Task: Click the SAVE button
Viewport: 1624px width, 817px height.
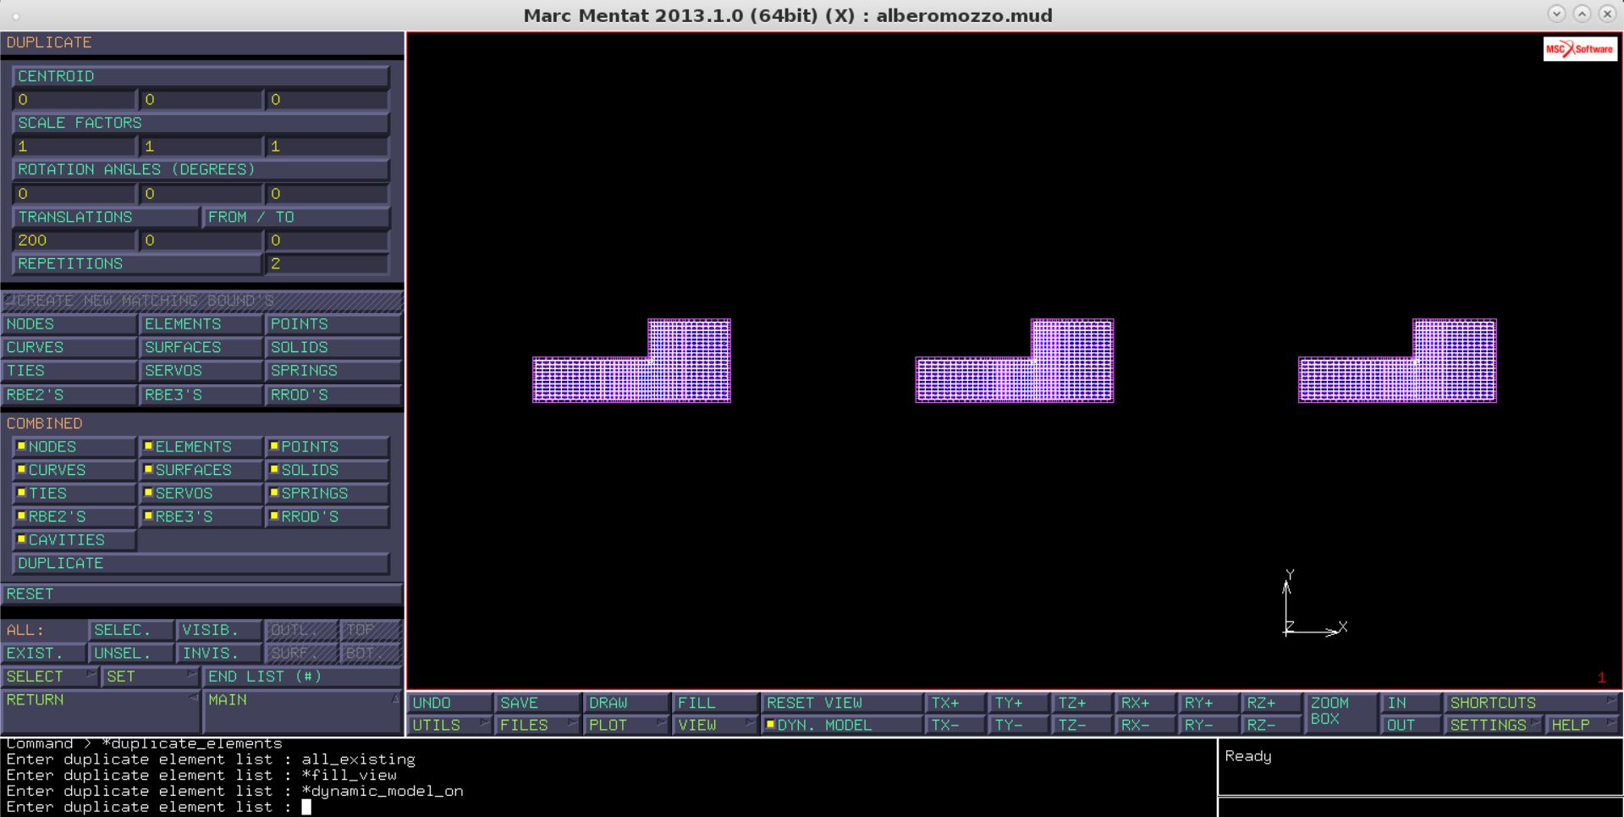Action: point(537,703)
